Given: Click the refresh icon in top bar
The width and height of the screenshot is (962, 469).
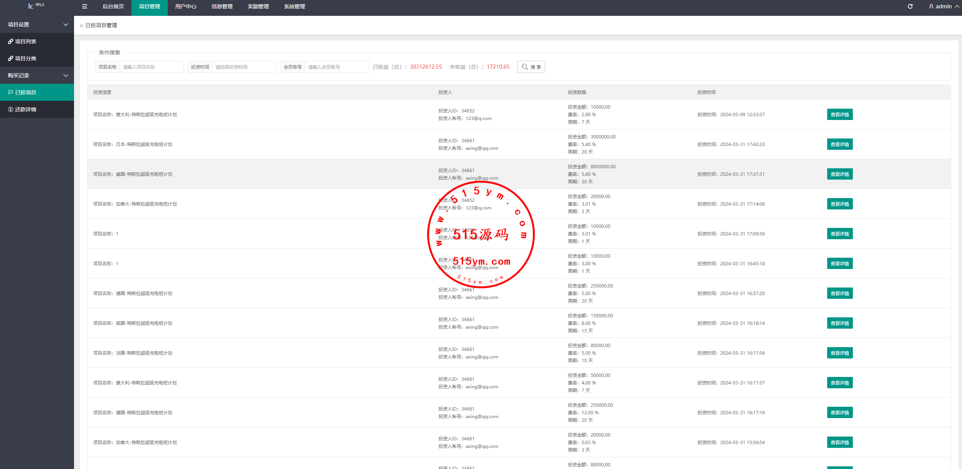Looking at the screenshot, I should (910, 6).
